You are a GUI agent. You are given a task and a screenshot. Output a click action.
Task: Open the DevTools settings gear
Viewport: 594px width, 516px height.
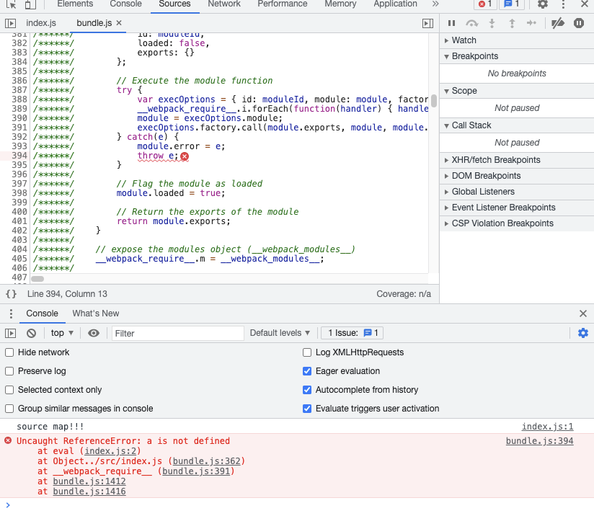[x=543, y=4]
